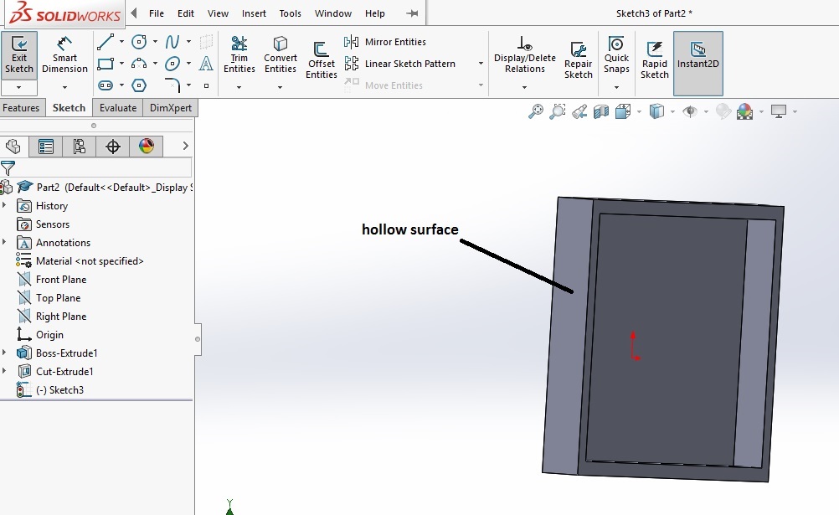Open the Help menu
The height and width of the screenshot is (515, 839).
coord(374,13)
